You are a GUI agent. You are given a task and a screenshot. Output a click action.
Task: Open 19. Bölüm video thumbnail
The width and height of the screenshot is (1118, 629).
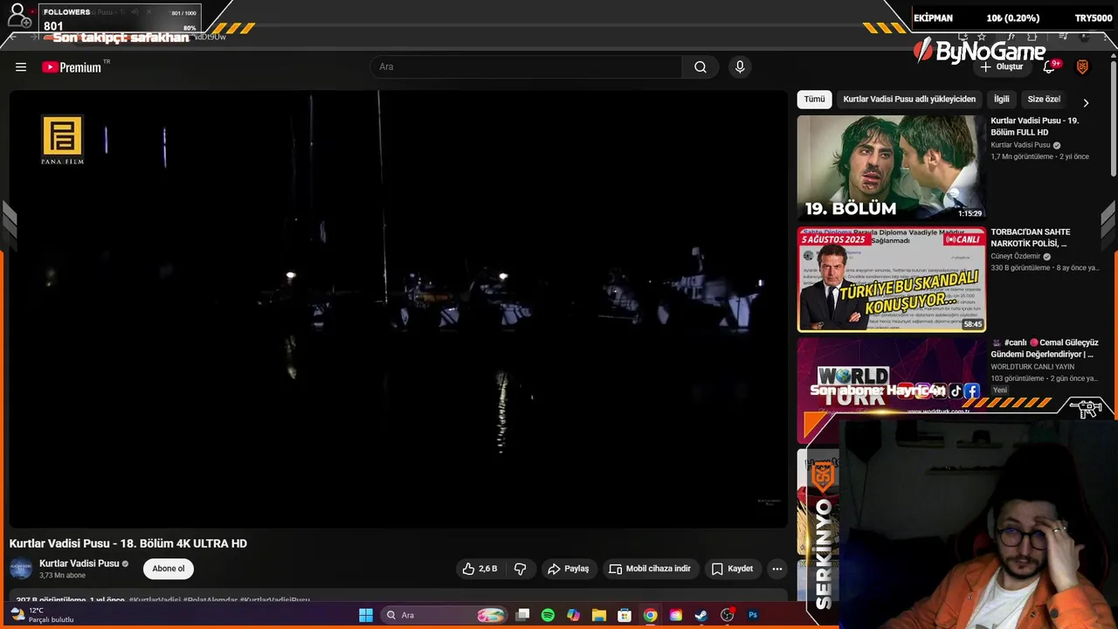[x=891, y=168]
